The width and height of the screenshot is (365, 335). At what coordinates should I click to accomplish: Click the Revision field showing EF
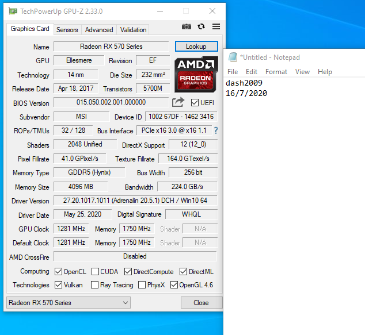(153, 60)
